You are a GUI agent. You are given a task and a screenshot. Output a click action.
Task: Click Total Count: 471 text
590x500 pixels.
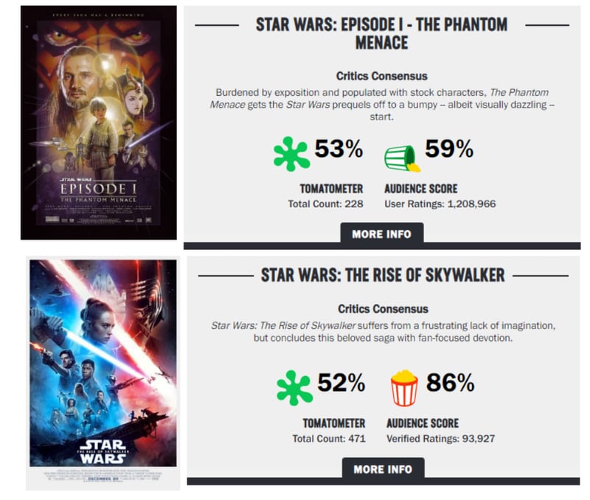click(x=329, y=439)
